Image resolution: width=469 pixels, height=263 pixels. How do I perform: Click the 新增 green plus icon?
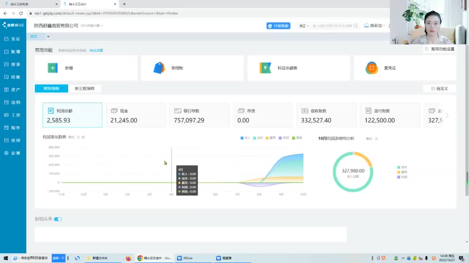tap(52, 68)
